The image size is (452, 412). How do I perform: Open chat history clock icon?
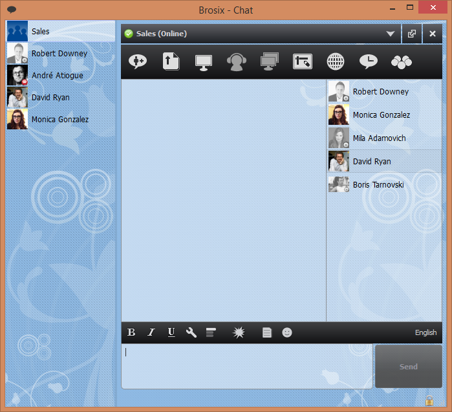[x=369, y=61]
